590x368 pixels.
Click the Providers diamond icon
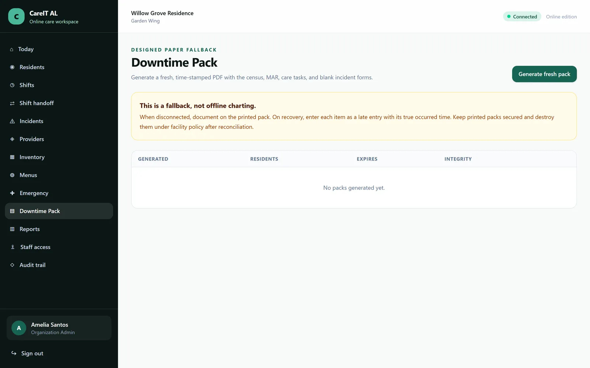point(12,139)
